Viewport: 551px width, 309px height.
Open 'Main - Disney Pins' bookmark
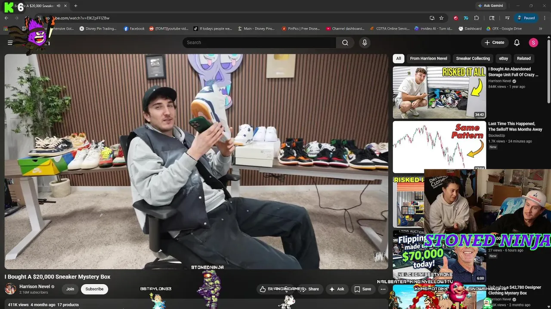pos(256,29)
